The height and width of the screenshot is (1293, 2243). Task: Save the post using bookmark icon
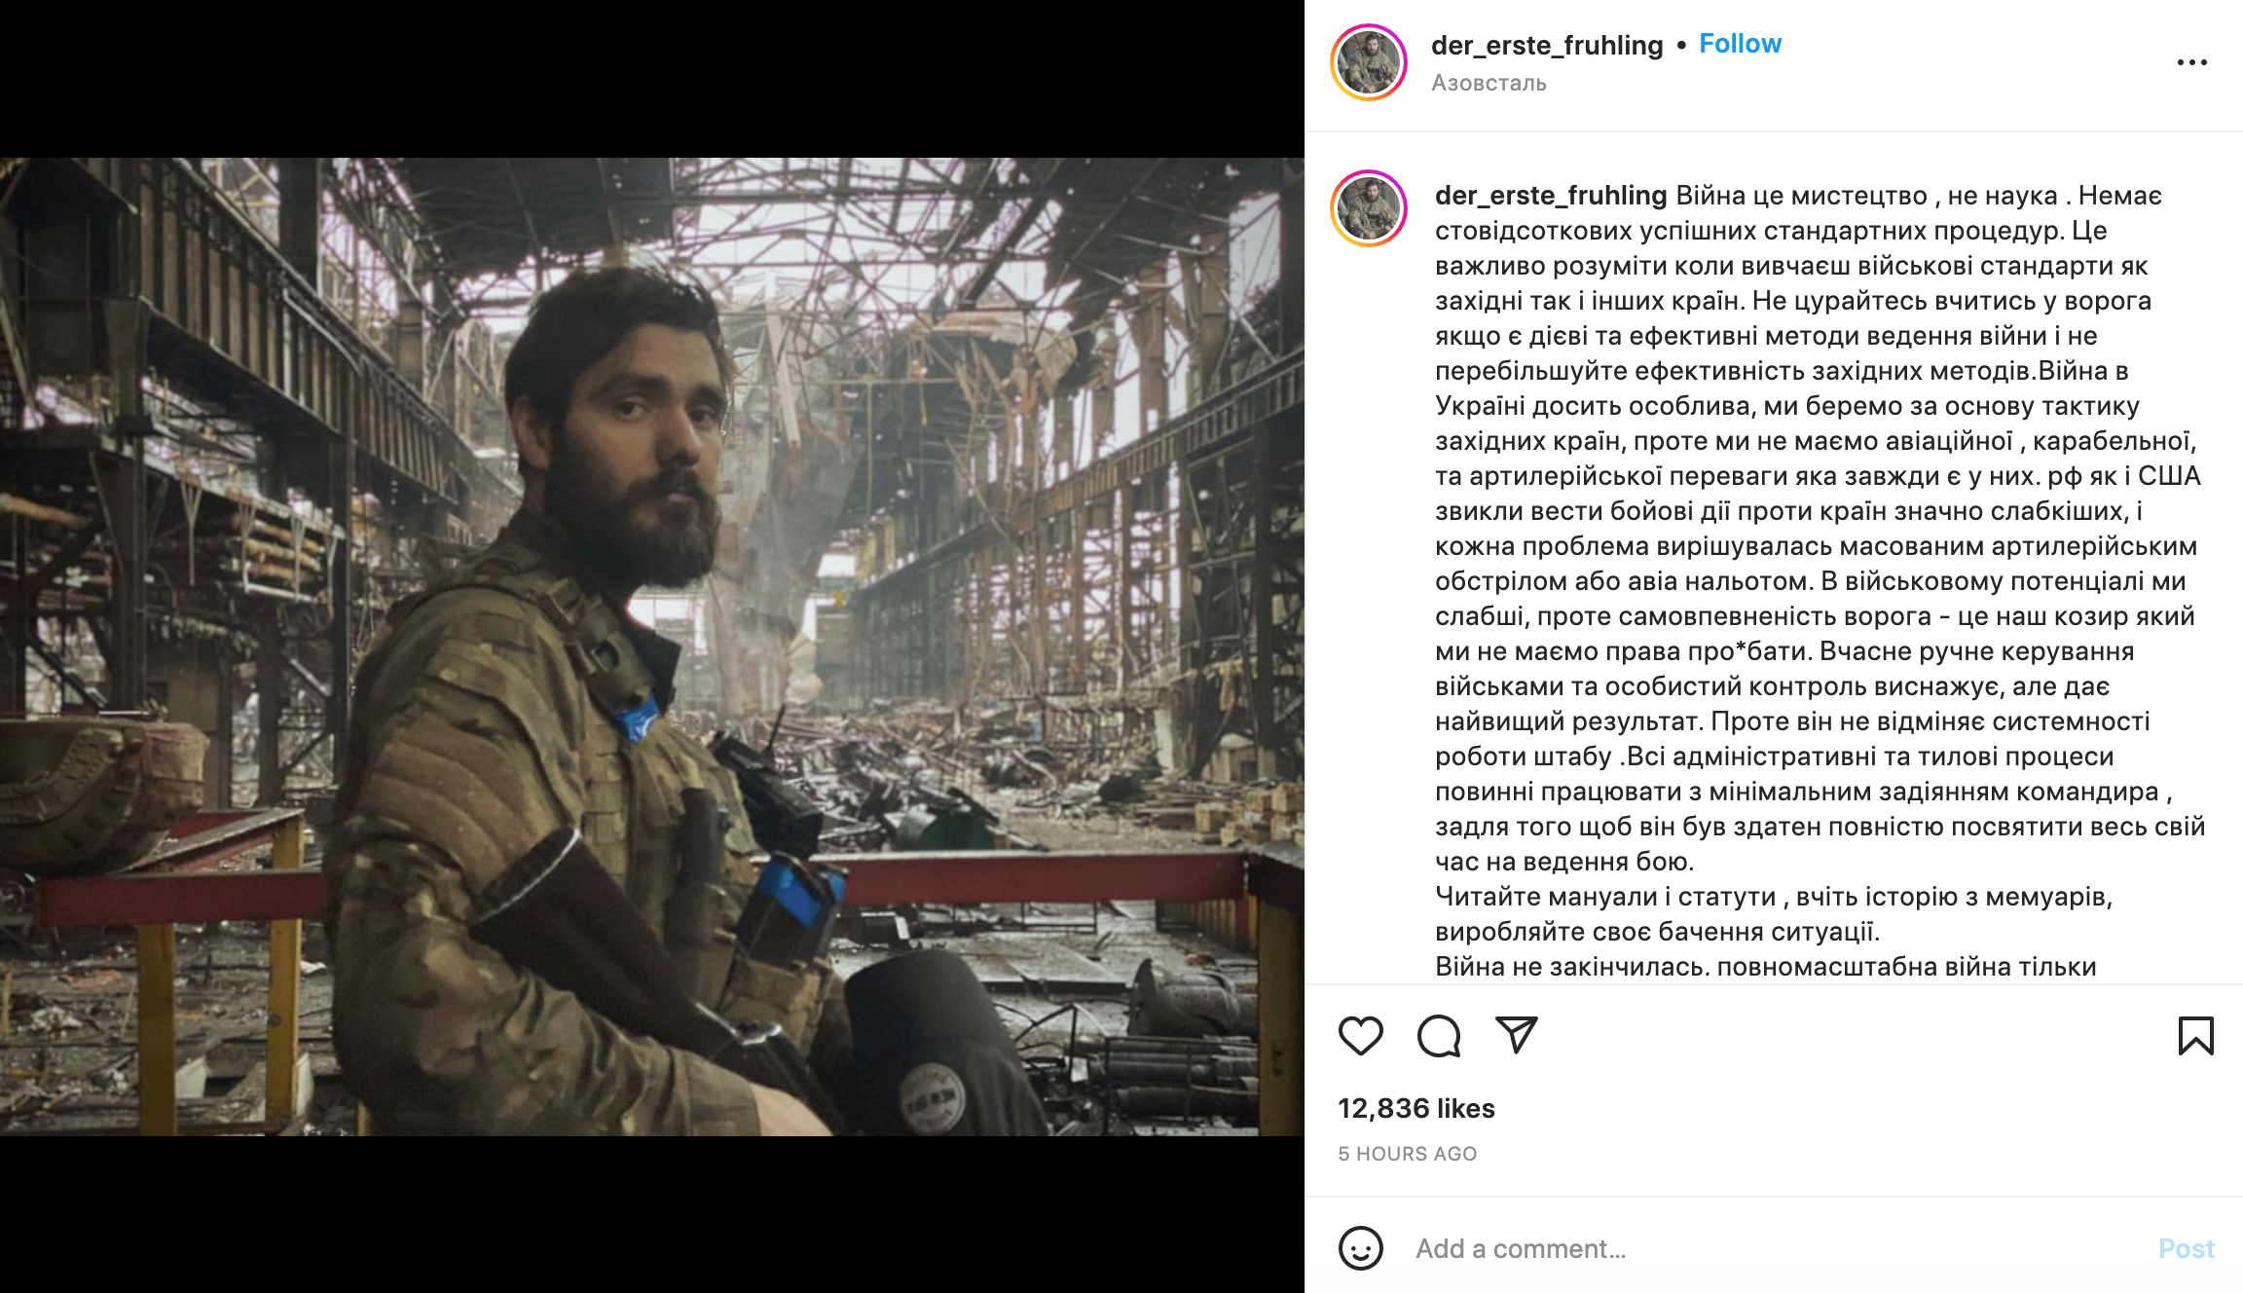click(x=2195, y=1035)
